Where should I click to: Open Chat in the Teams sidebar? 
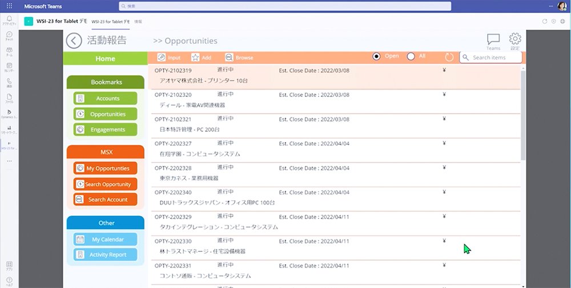tap(10, 35)
